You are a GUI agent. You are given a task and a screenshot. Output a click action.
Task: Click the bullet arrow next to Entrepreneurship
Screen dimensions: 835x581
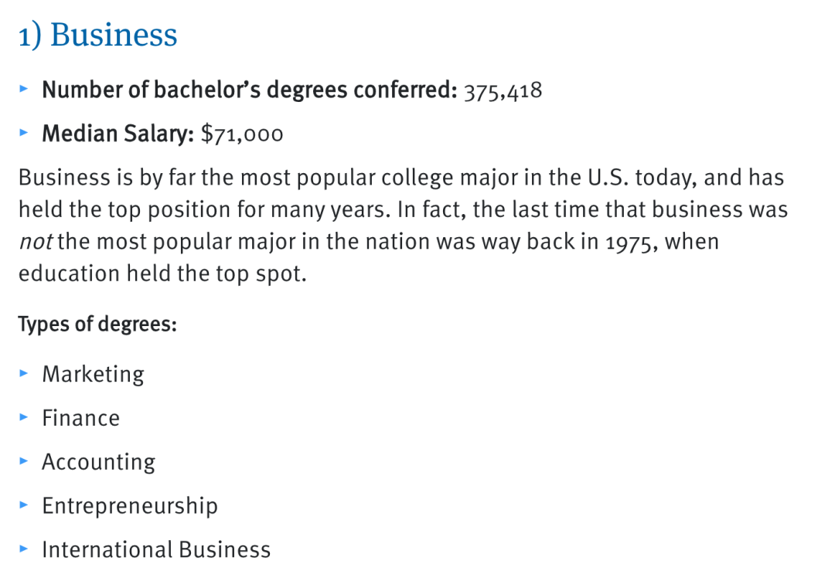pos(24,506)
